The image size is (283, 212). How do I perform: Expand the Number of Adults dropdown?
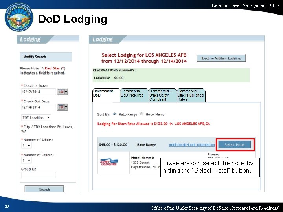pyautogui.click(x=26, y=145)
